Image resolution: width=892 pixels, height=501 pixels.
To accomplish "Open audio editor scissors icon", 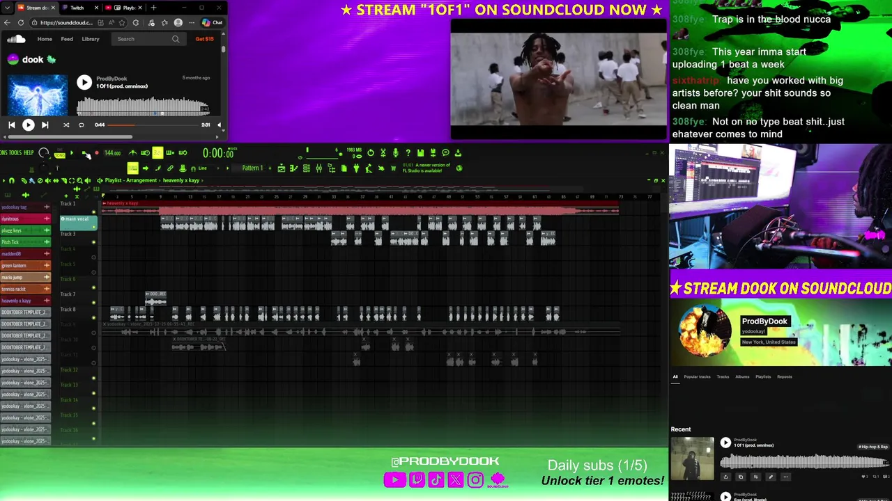I will pos(383,152).
